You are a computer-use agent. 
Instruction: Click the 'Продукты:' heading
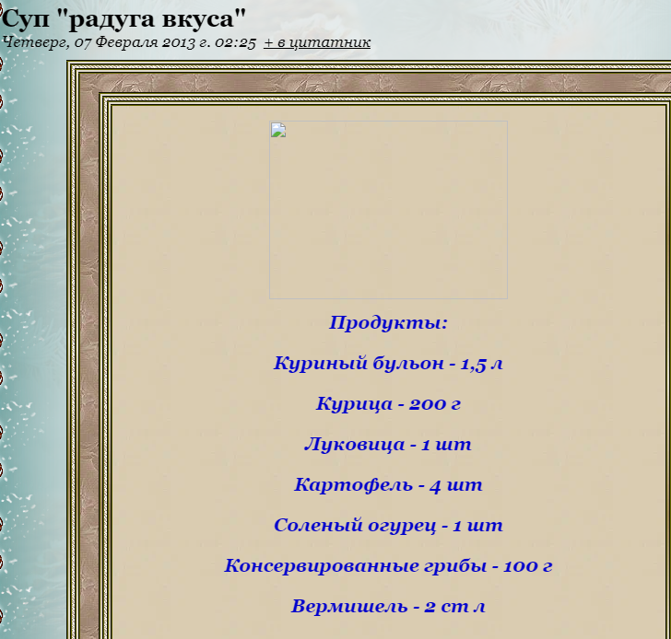coord(388,323)
